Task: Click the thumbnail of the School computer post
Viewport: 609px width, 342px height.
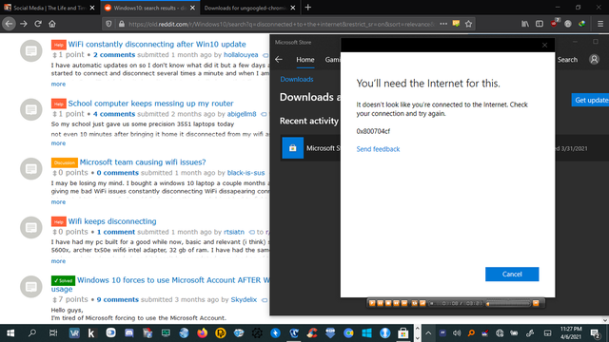Action: [31, 110]
